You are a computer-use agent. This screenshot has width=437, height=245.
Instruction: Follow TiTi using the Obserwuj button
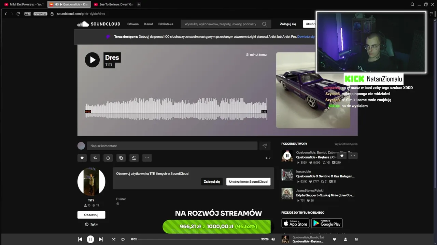91,215
